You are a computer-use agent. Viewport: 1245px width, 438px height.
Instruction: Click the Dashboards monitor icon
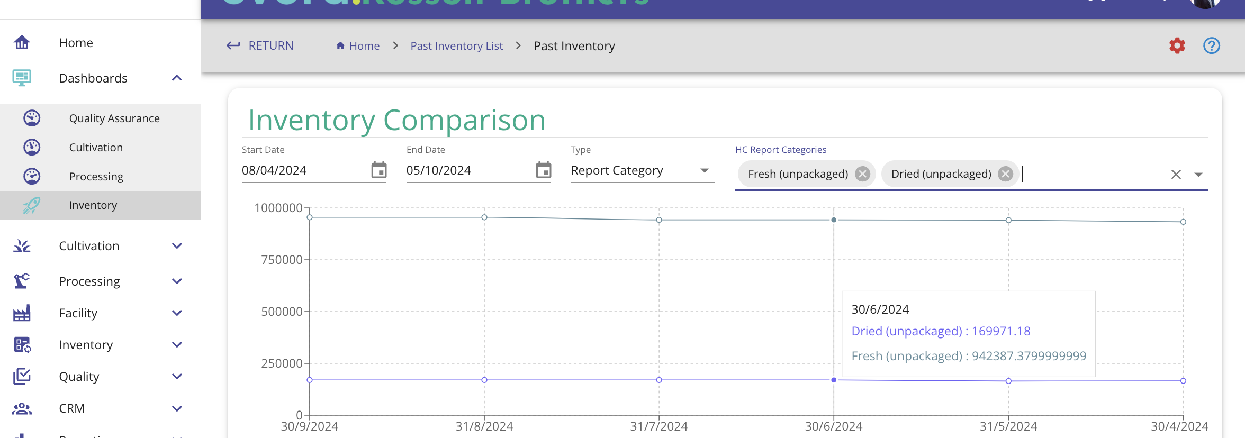click(x=22, y=78)
